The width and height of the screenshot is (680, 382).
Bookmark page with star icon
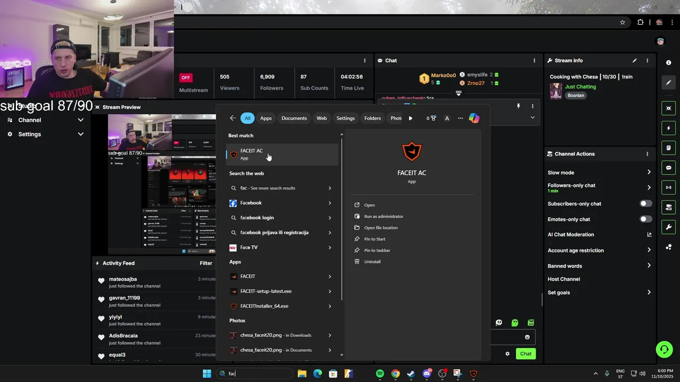623,22
